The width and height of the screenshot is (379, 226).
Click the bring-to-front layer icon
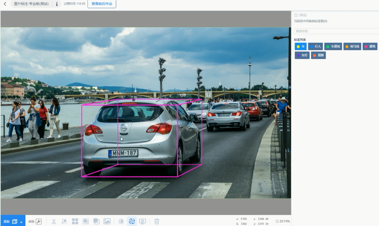click(x=86, y=221)
